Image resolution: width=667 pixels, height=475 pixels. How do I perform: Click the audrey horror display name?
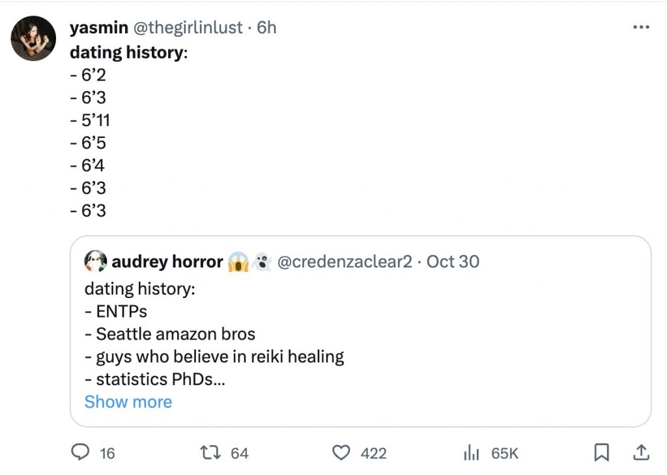coord(167,262)
